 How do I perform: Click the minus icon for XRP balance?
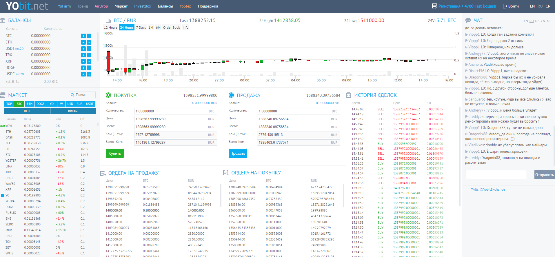point(89,61)
